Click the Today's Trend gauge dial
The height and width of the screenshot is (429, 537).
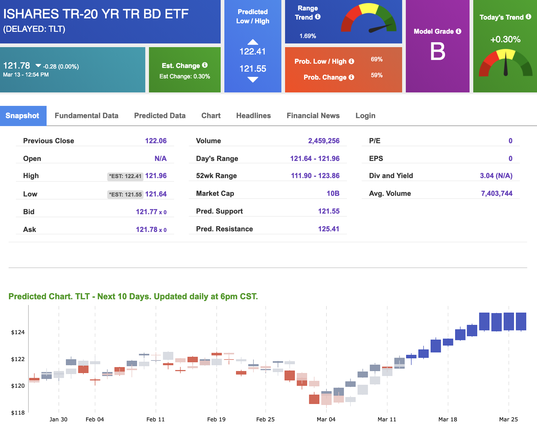tap(505, 63)
